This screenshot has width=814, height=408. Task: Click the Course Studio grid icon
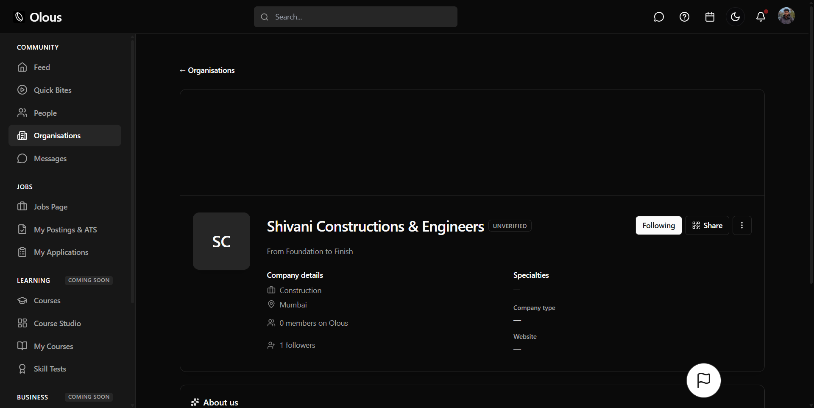[x=22, y=323]
